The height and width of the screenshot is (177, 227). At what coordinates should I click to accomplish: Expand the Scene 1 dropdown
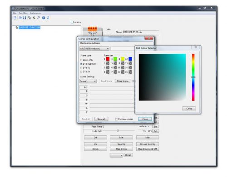pyautogui.click(x=88, y=81)
